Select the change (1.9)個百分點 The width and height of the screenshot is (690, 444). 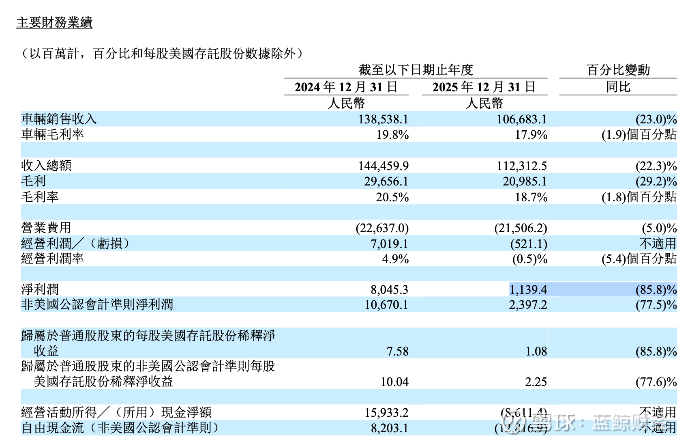(x=639, y=134)
